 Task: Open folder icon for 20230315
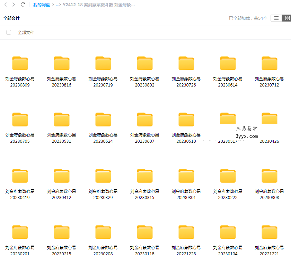(145, 176)
